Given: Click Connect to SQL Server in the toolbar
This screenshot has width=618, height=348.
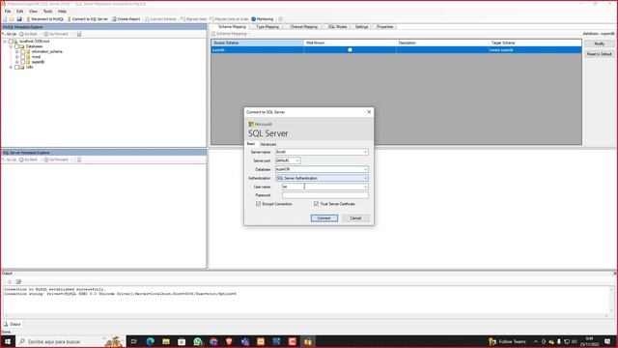Looking at the screenshot, I should point(87,19).
